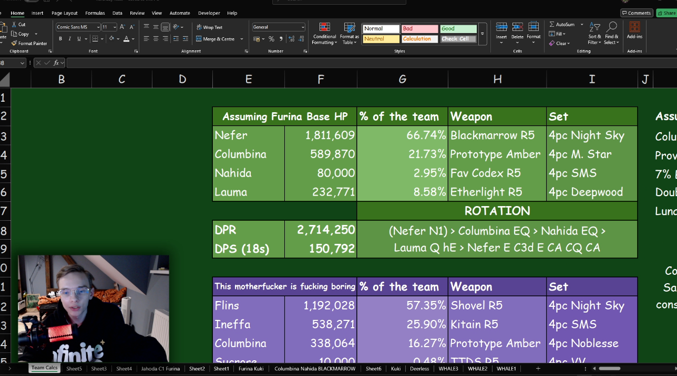Apply the Good cell style
This screenshot has width=677, height=376.
(458, 29)
